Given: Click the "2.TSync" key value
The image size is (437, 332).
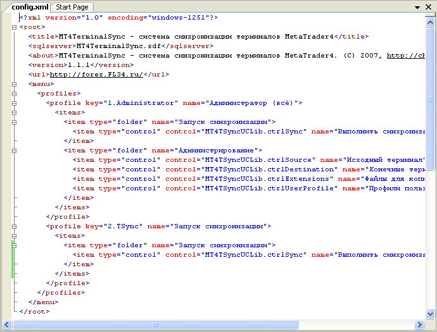Looking at the screenshot, I should [x=125, y=226].
